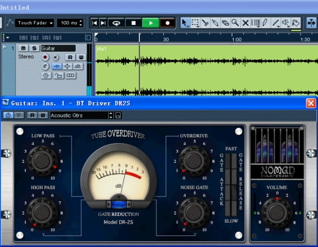The width and height of the screenshot is (318, 247).
Task: Toggle Guitar track EQ state
Action: [x=67, y=66]
